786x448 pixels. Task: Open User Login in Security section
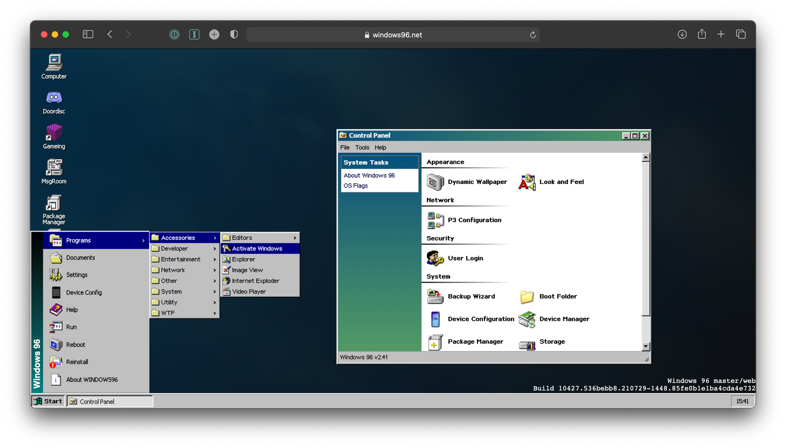[455, 258]
